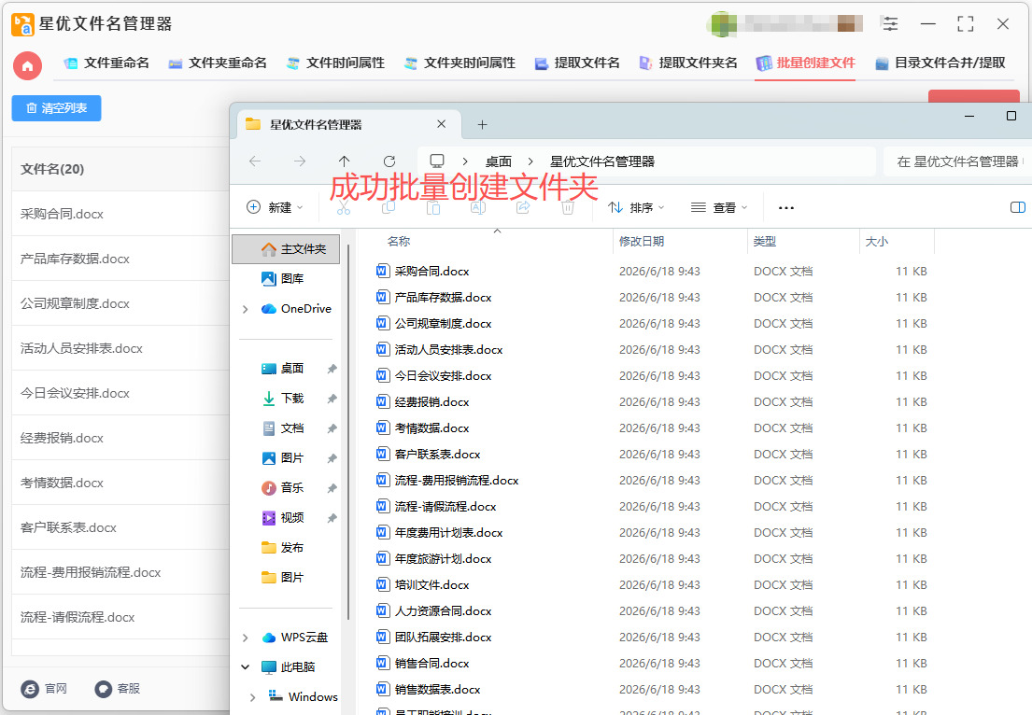This screenshot has width=1032, height=715.
Task: Click the Delete trash icon
Action: (x=568, y=208)
